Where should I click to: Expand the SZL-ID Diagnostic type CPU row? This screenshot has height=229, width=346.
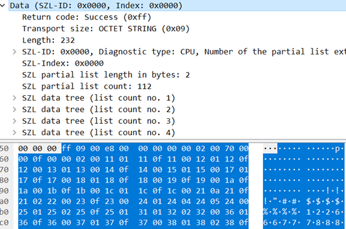tap(14, 52)
